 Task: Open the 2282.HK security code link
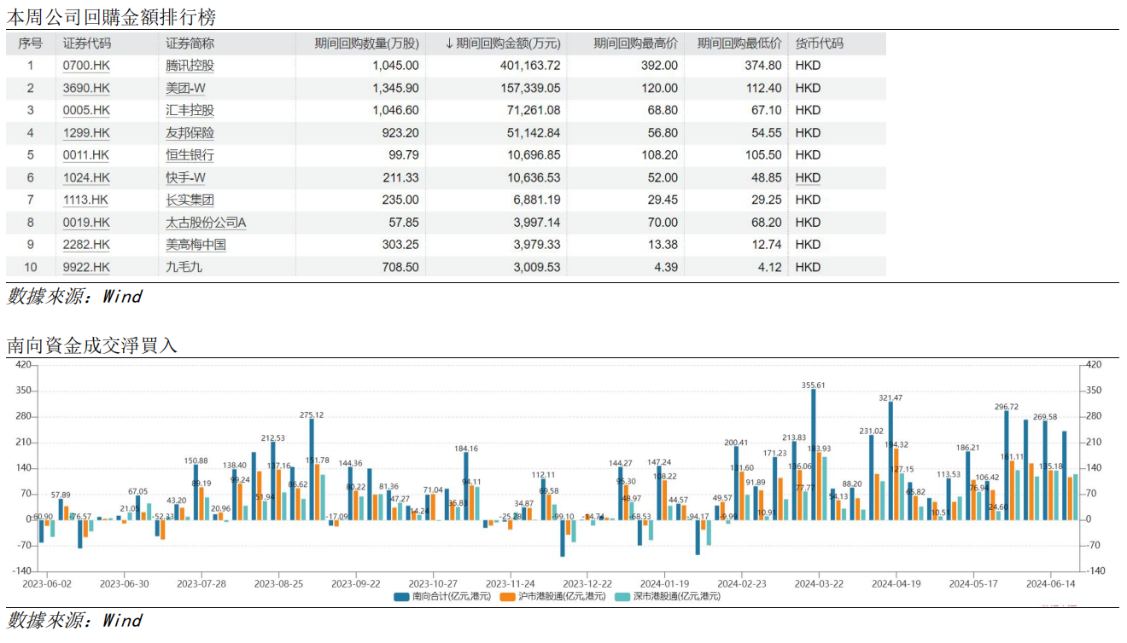pyautogui.click(x=86, y=245)
